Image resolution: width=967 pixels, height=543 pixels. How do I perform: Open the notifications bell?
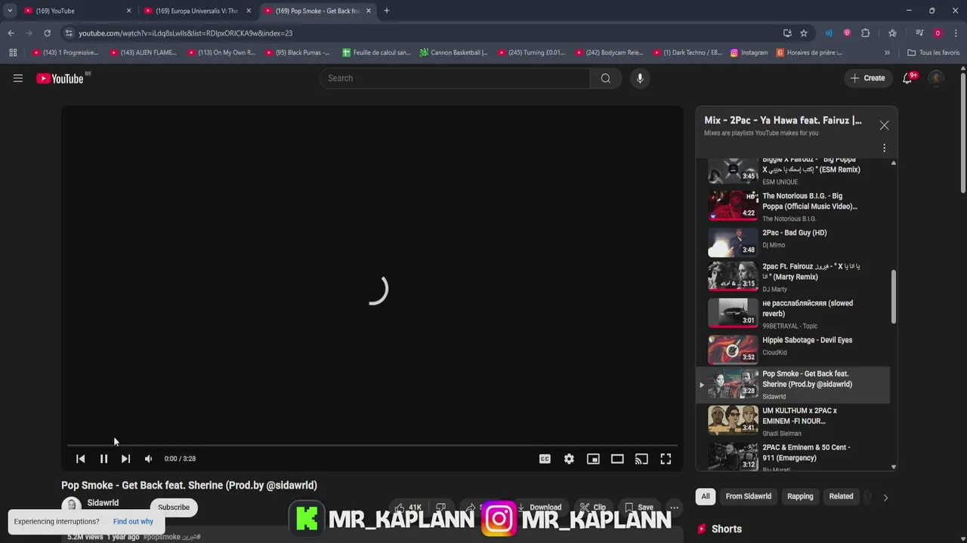click(x=908, y=78)
